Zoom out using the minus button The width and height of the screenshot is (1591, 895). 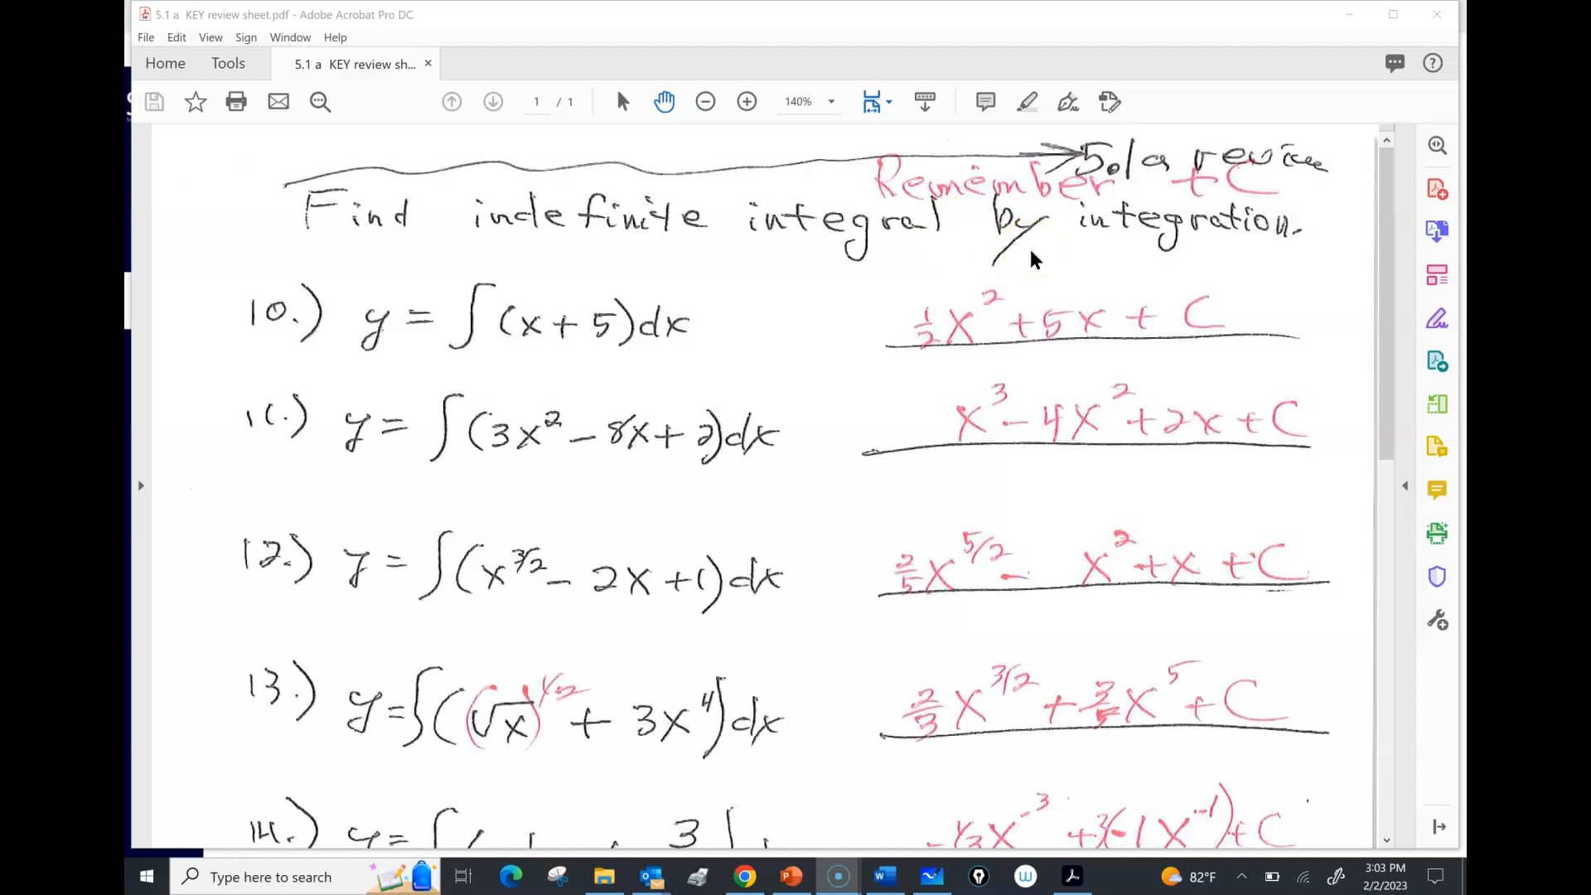pyautogui.click(x=706, y=101)
